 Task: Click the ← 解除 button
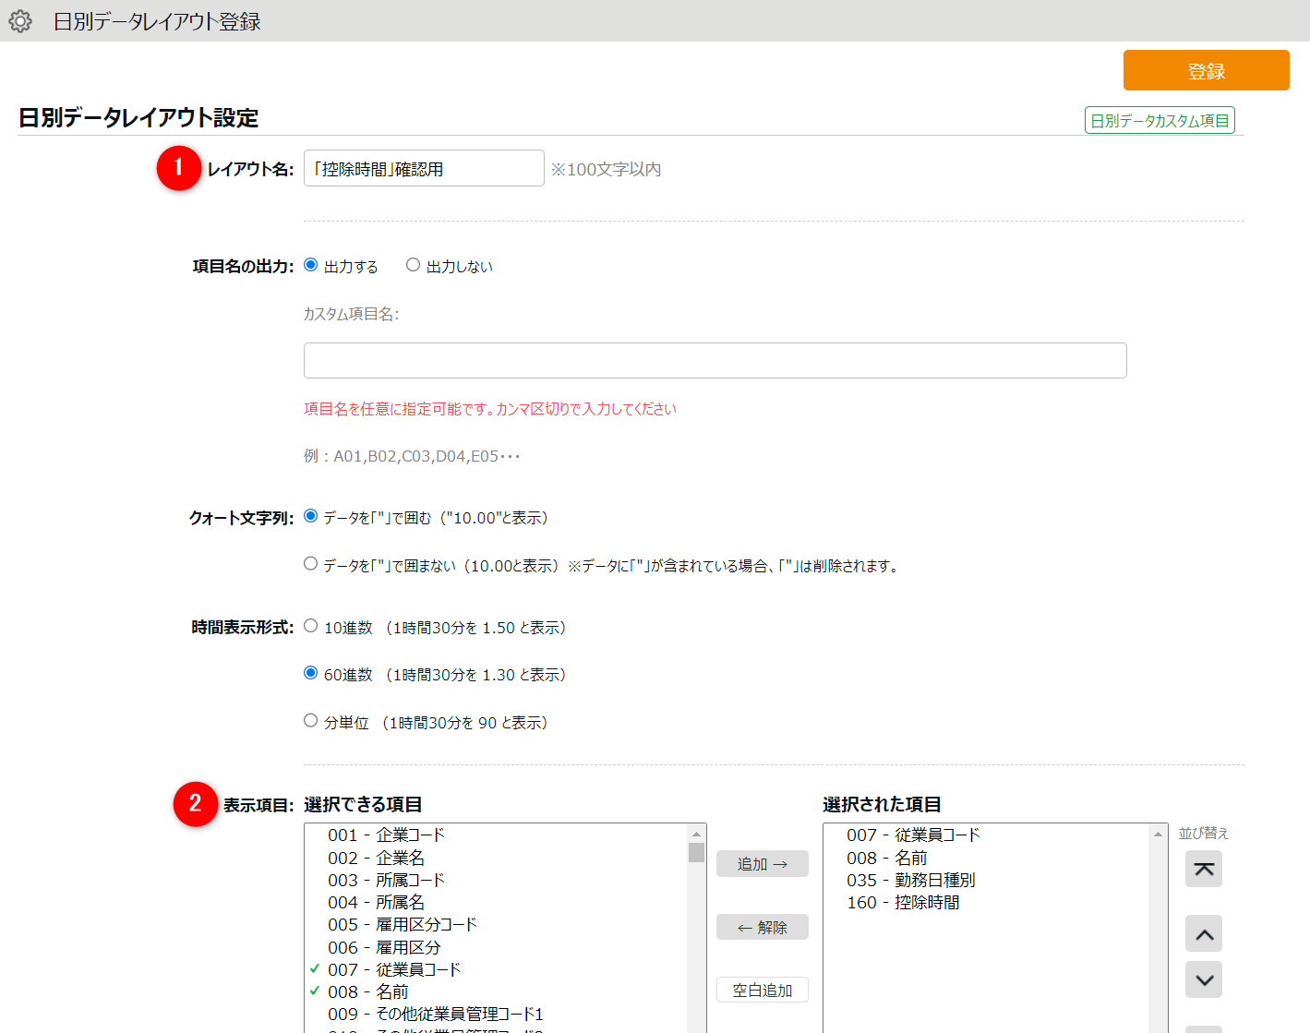[763, 927]
